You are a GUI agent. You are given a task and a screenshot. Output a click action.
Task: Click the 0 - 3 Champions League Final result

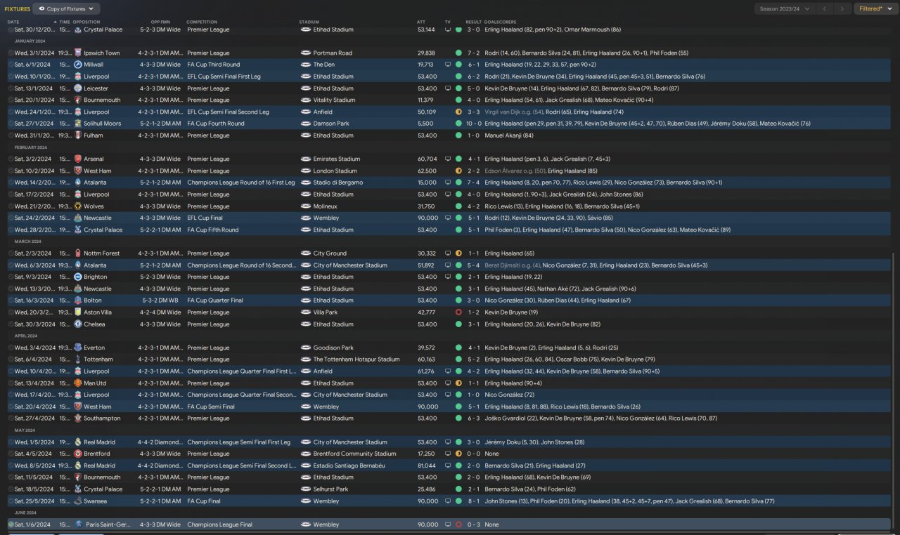[475, 524]
